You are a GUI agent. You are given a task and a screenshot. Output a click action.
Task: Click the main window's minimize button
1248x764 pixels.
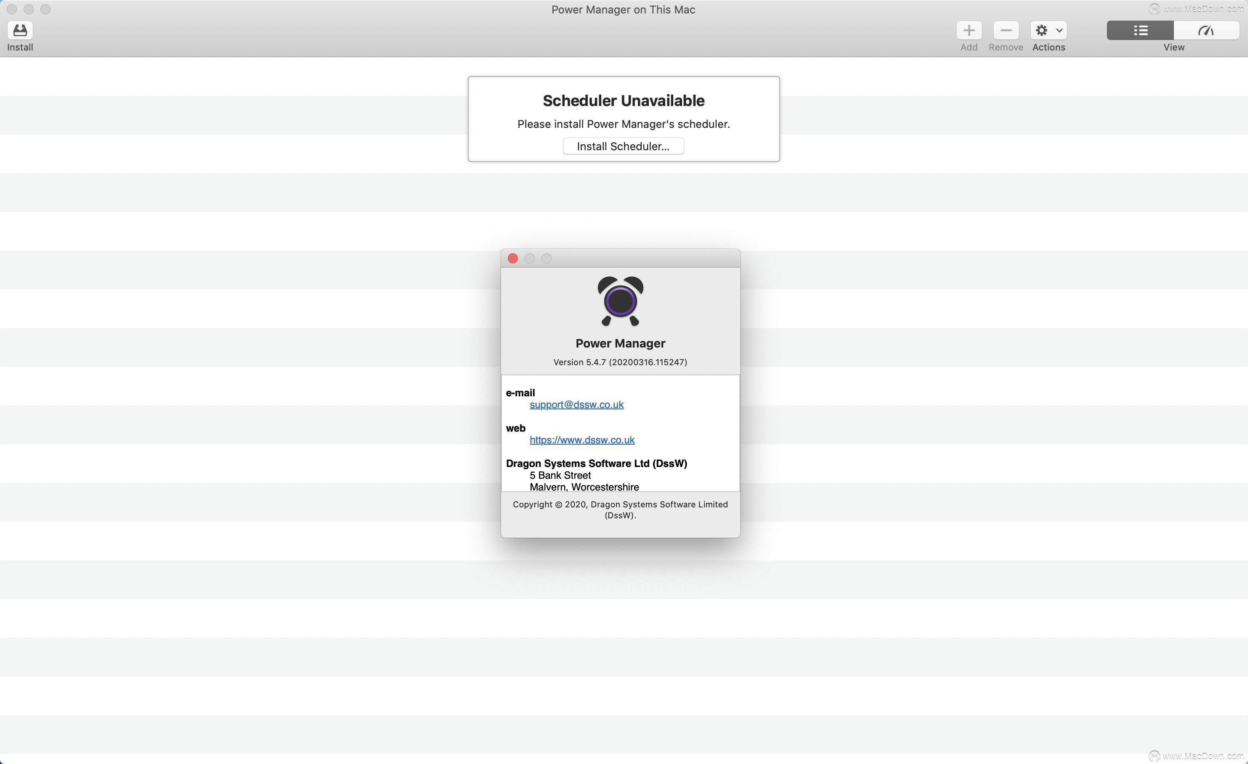[29, 9]
